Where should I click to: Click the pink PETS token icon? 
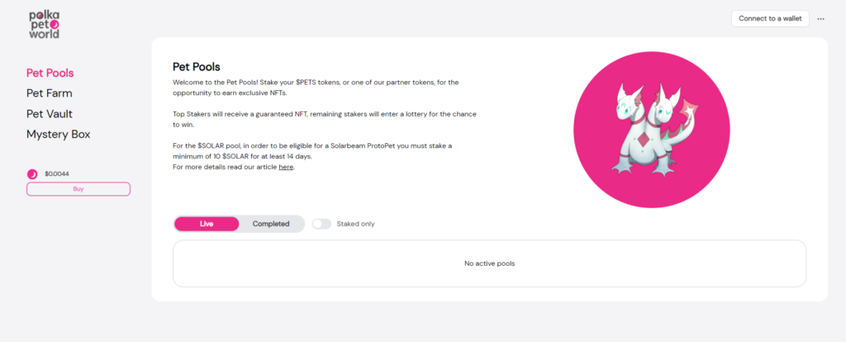click(x=32, y=174)
